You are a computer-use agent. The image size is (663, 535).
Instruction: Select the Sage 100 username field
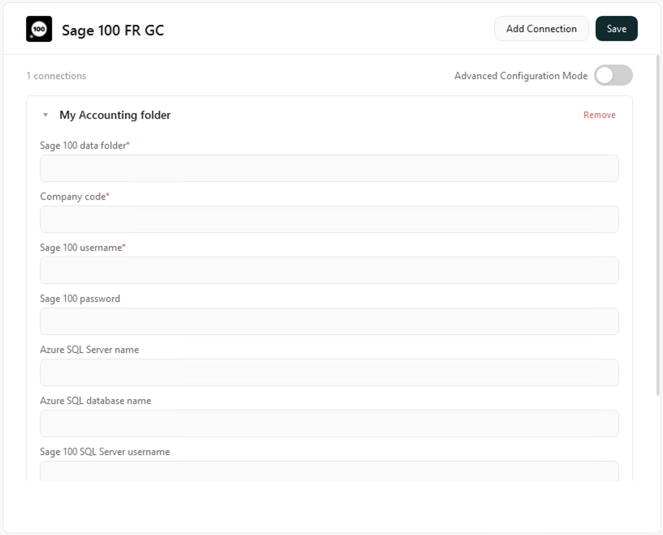point(329,270)
